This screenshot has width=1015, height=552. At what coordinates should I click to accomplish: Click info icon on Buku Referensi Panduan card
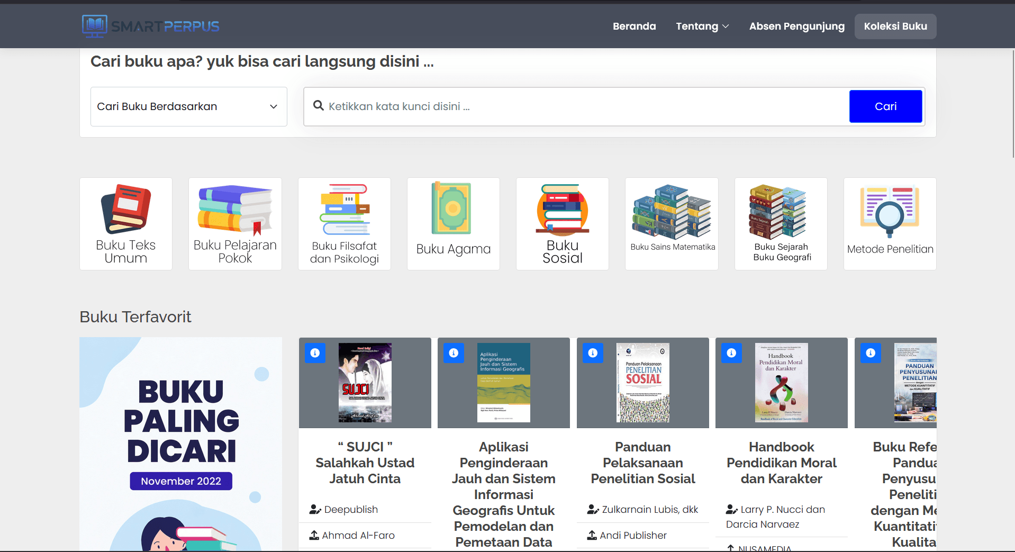click(x=871, y=353)
